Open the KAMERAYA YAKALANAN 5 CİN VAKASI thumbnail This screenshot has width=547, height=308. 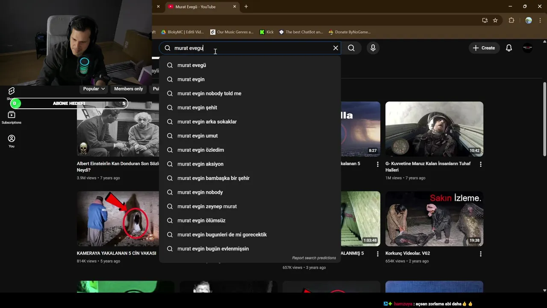[118, 219]
